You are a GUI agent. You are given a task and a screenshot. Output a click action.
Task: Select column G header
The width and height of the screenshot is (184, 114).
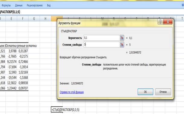(x=34, y=18)
